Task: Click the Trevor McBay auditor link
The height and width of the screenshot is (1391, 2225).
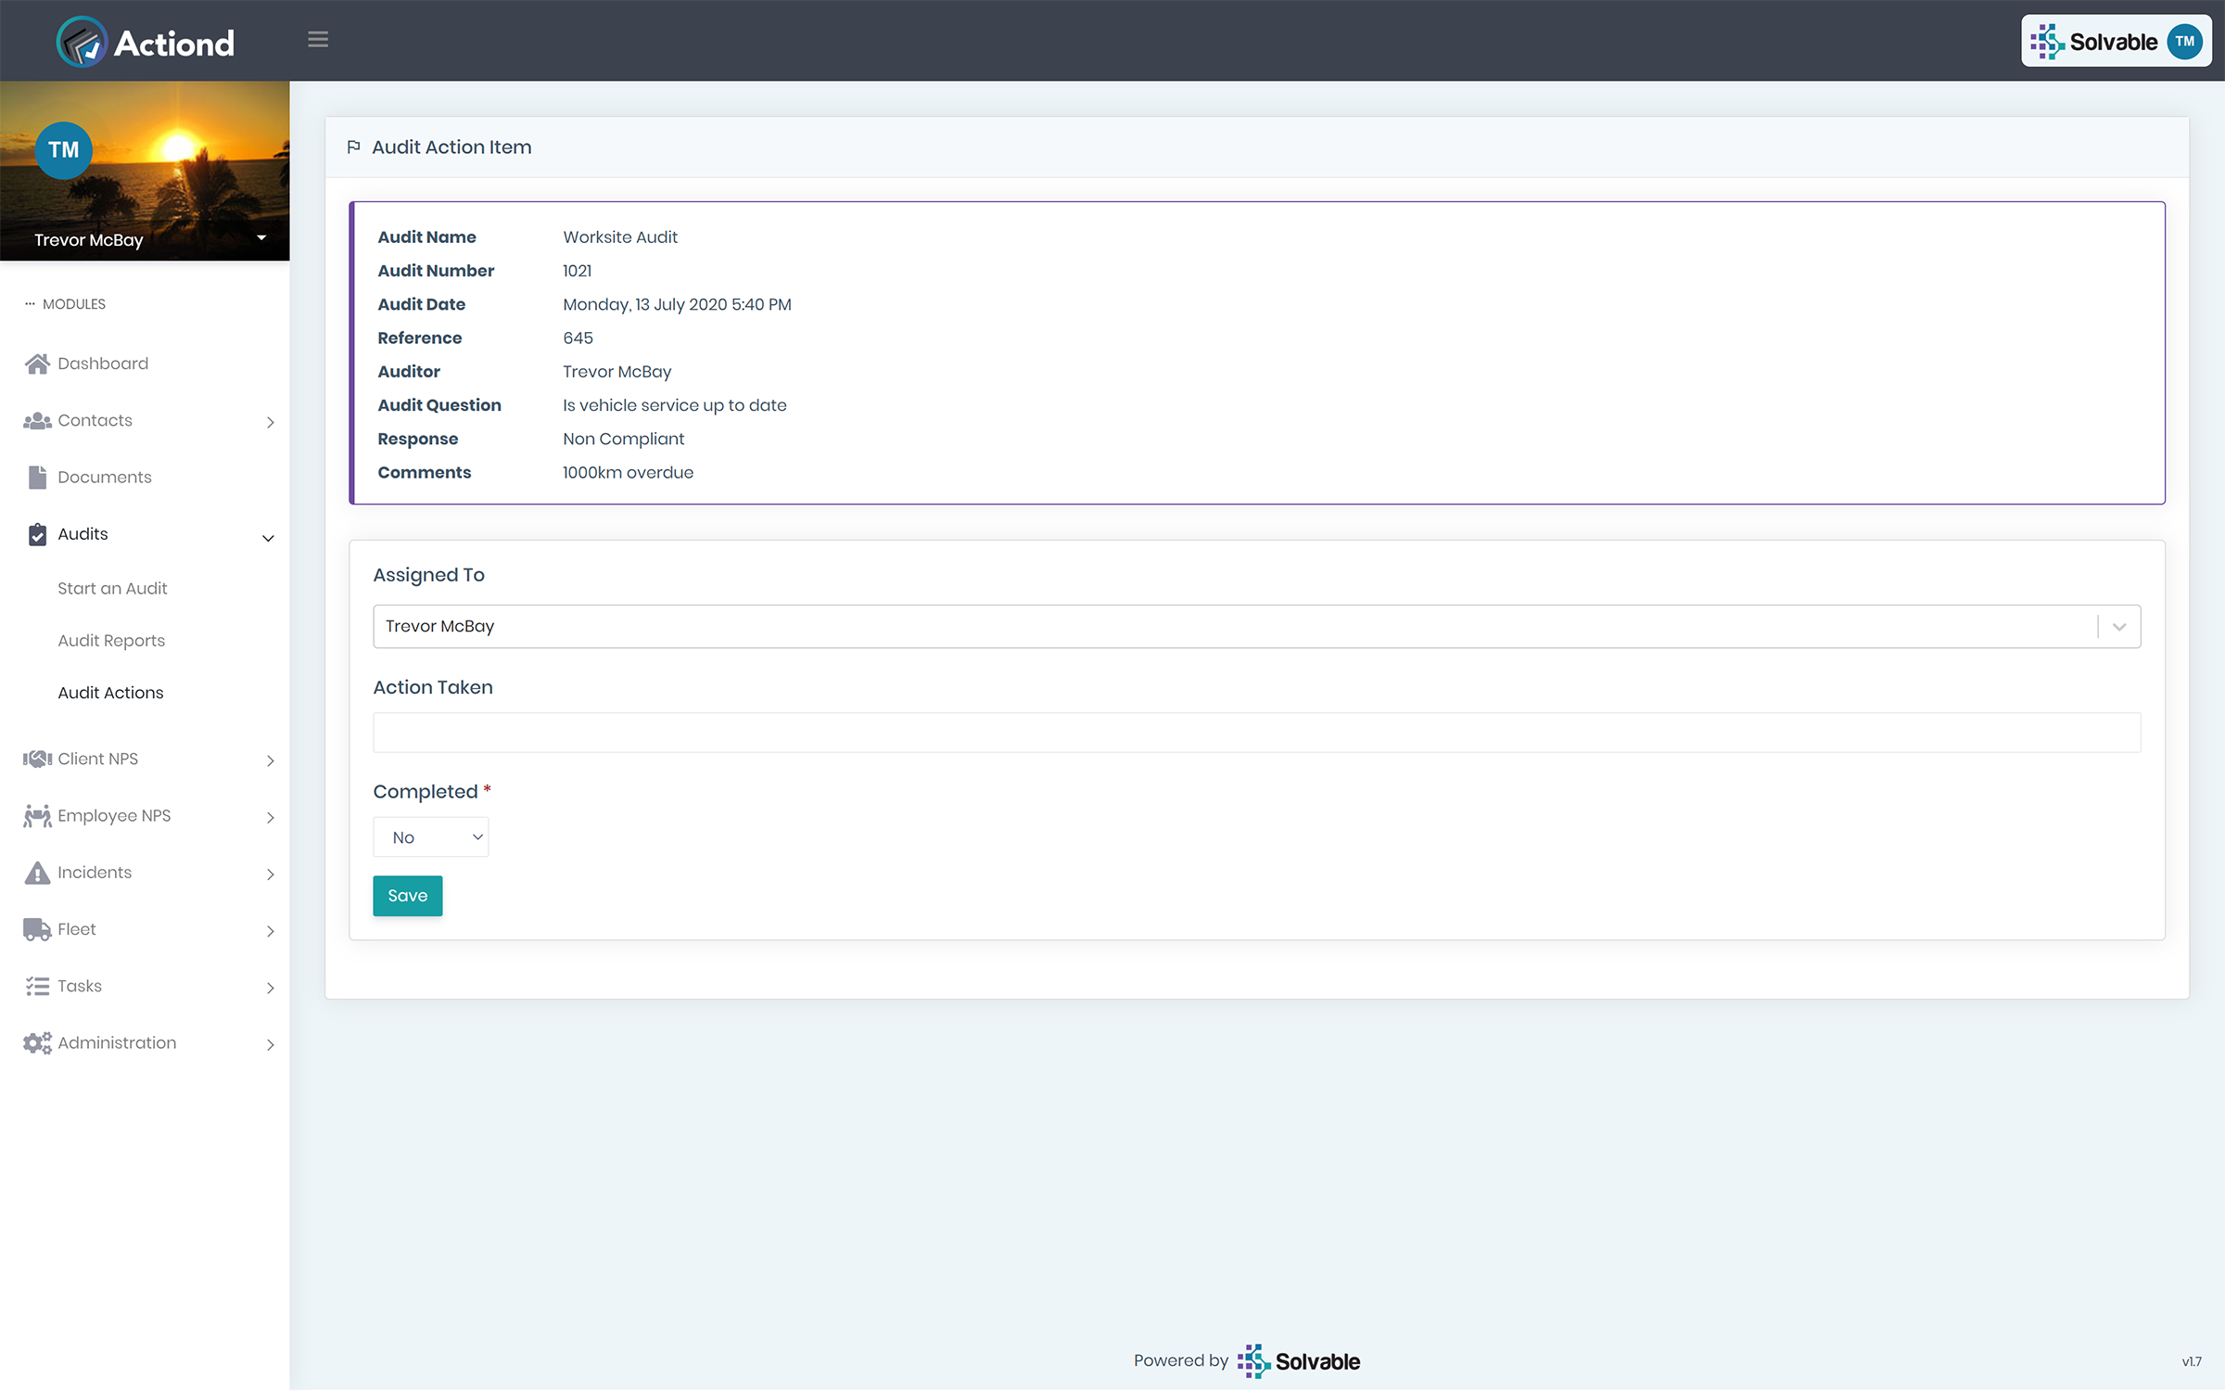Action: point(615,370)
